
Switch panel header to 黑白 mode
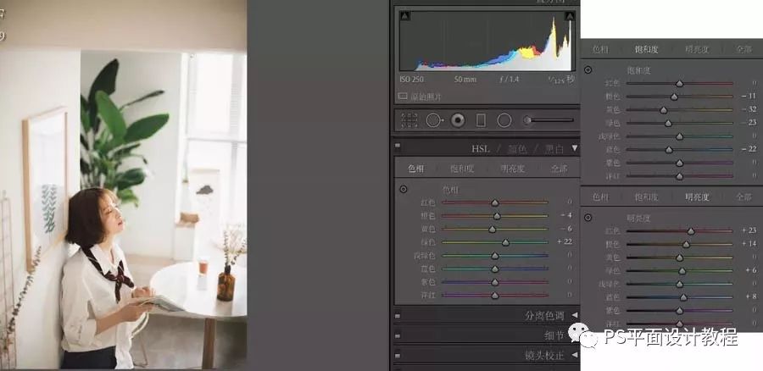[554, 149]
